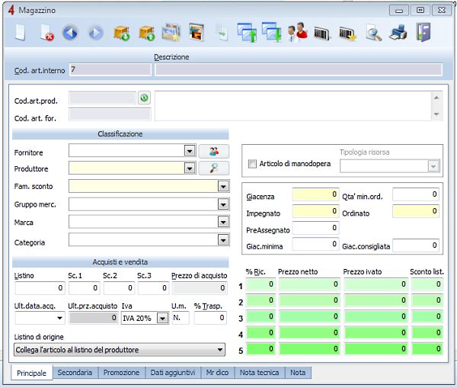Expand the Listino di origine dropdown
The image size is (457, 388).
220,350
